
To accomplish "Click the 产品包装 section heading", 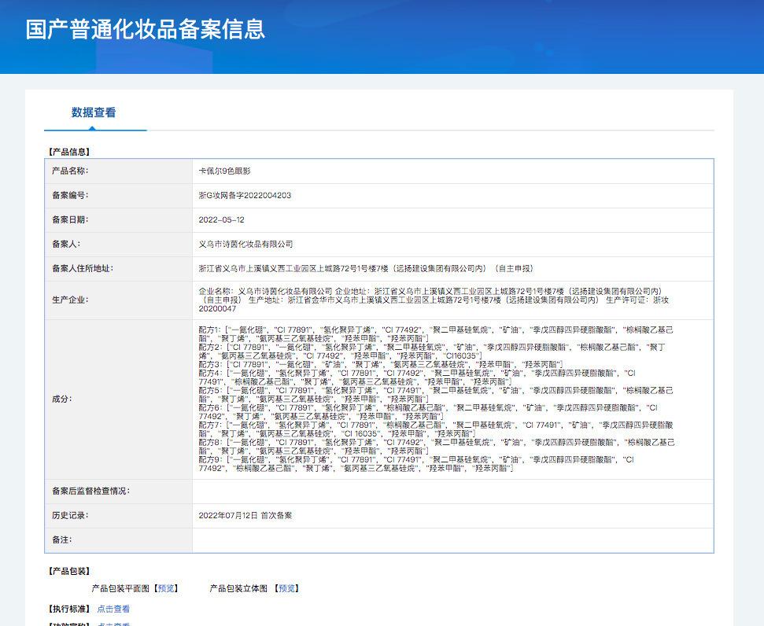I will click(x=69, y=571).
